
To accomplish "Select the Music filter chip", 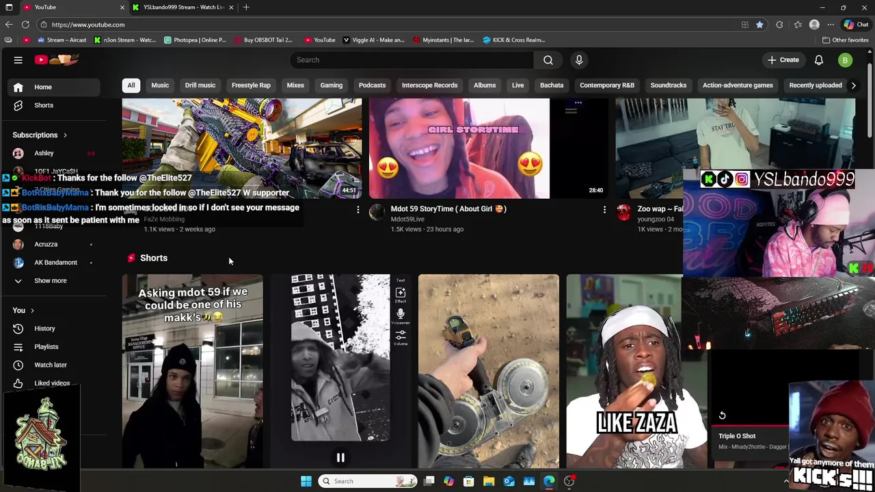I will coord(160,85).
